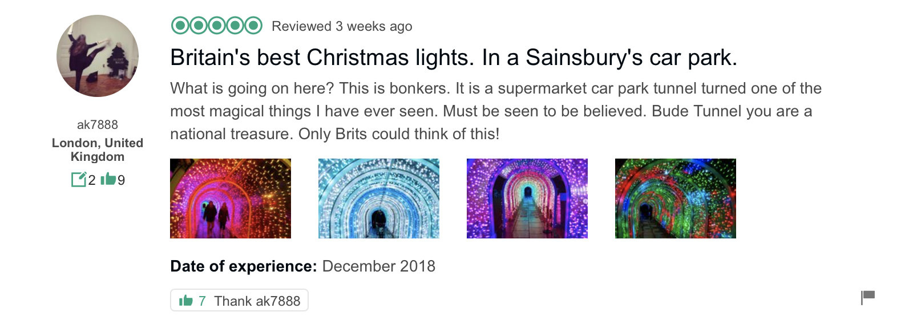This screenshot has height=324, width=921.
Task: Click the helpful votes thumbs-up beside 9
Action: pyautogui.click(x=108, y=180)
